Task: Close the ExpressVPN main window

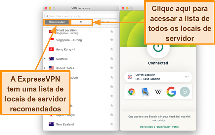Action: pos(123,8)
